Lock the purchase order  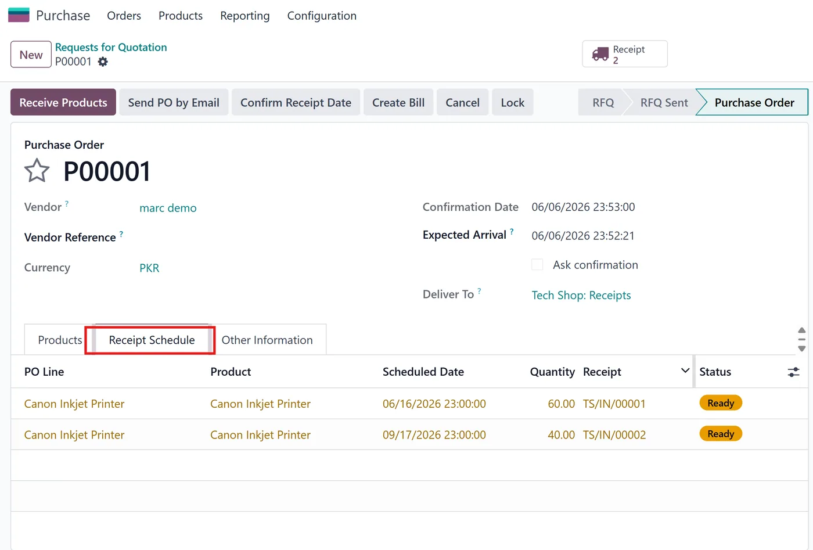(512, 102)
